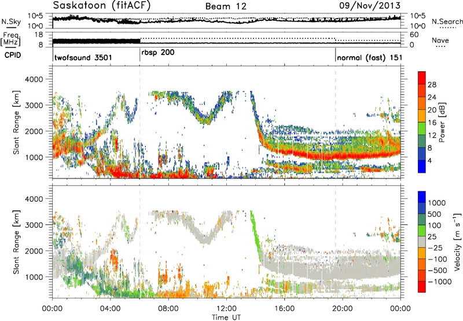
Task: Click the "-25" label on the Velocity colorbar
Action: point(436,247)
